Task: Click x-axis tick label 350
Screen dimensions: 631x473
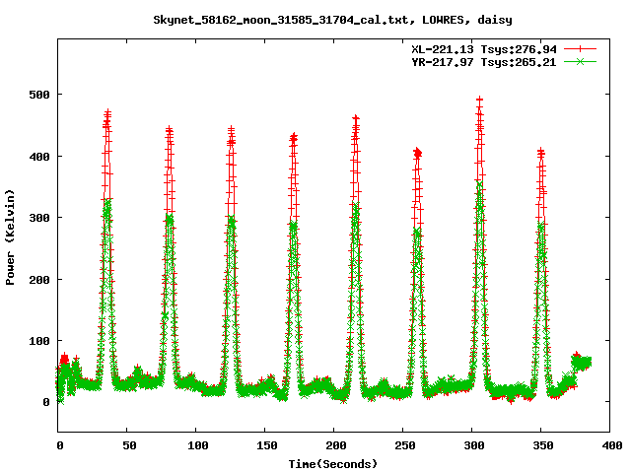Action: point(543,445)
